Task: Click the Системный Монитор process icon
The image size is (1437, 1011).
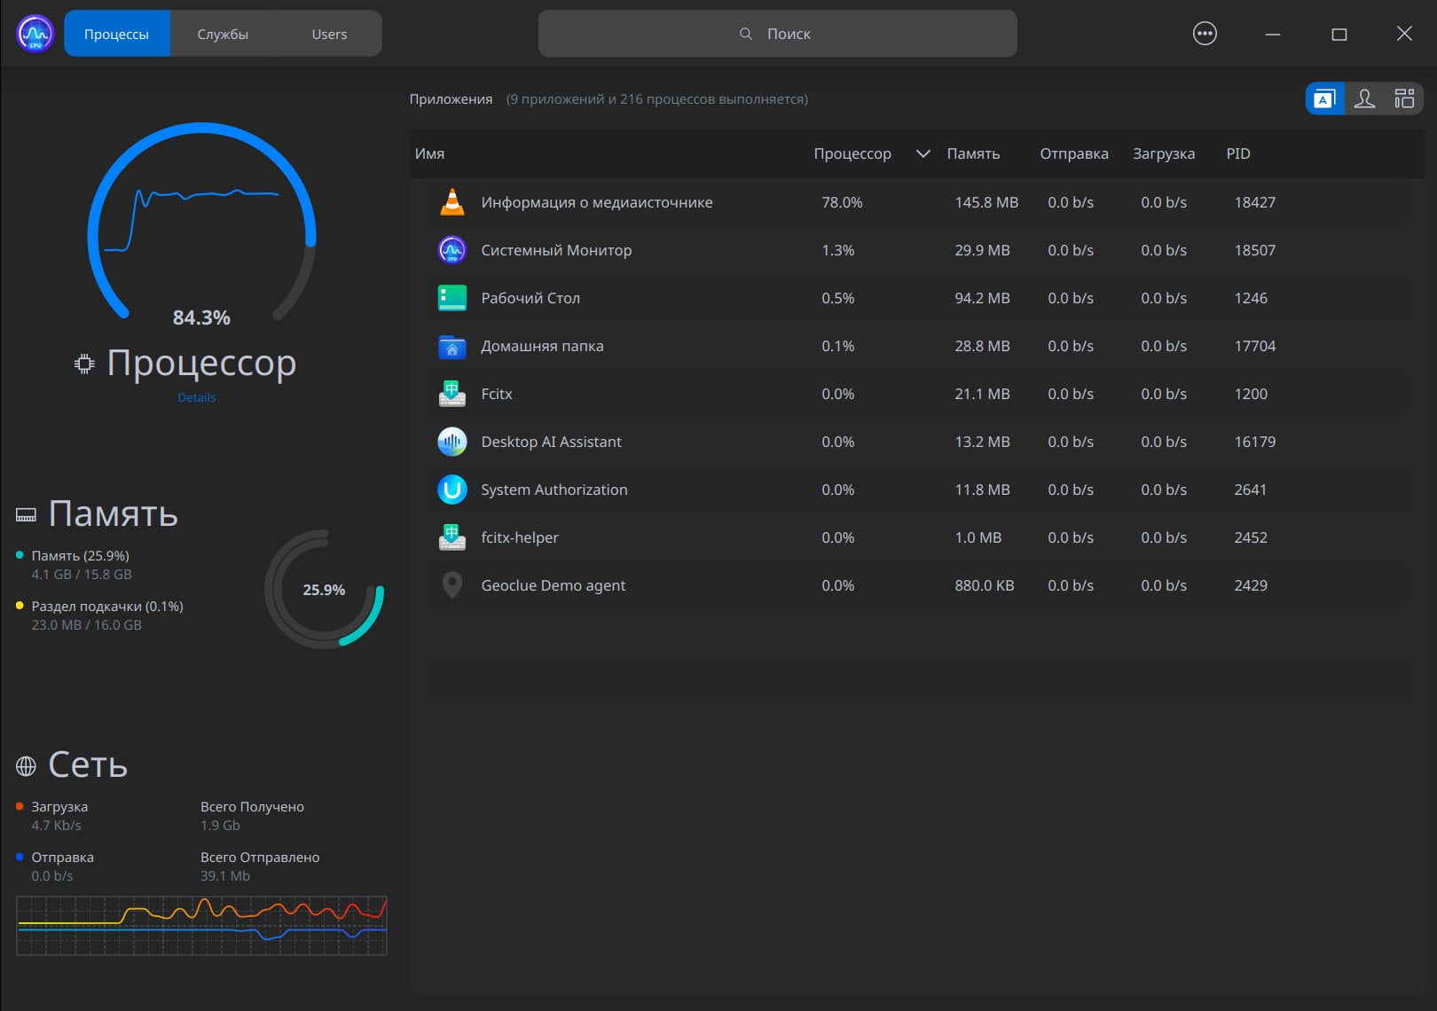Action: click(452, 250)
